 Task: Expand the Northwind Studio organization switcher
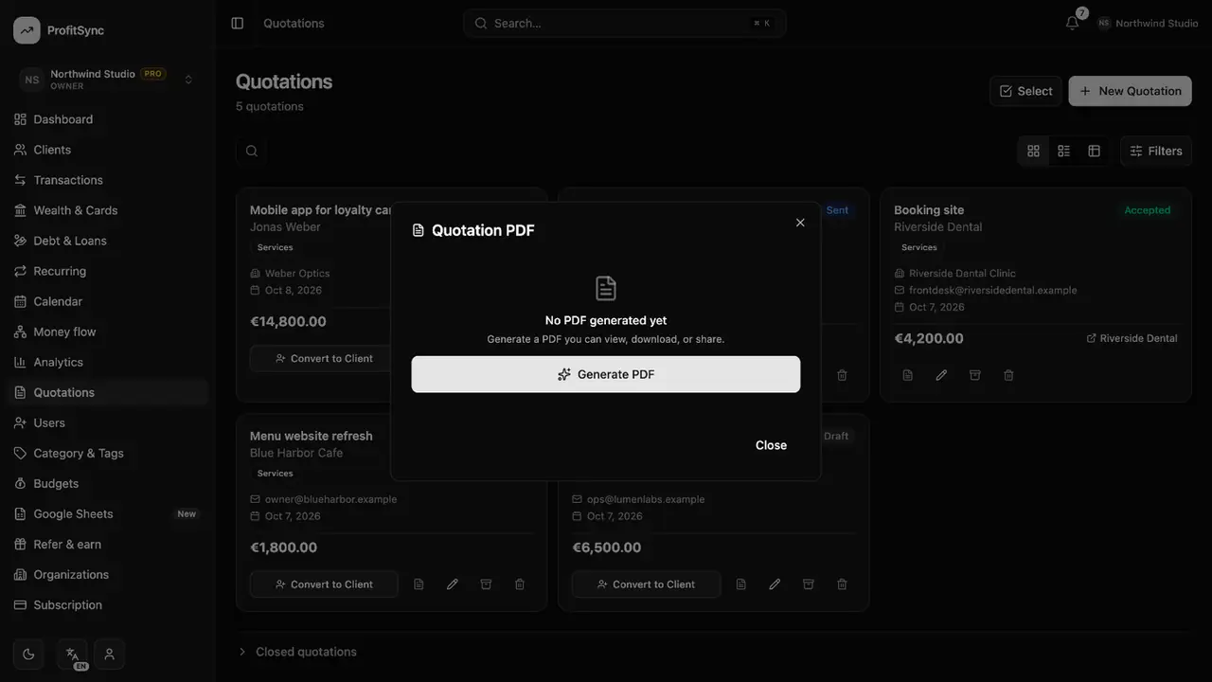(x=108, y=80)
